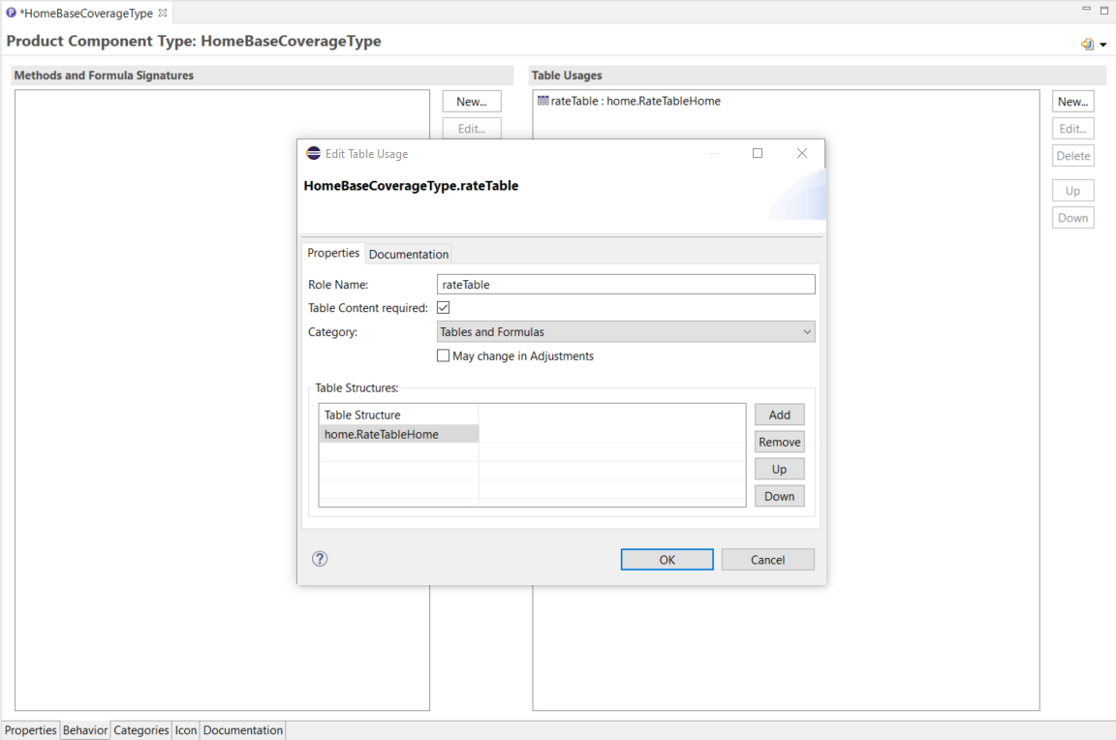Screen dimensions: 1116x740
Task: Switch to the Documentation tab in dialog
Action: pos(409,254)
